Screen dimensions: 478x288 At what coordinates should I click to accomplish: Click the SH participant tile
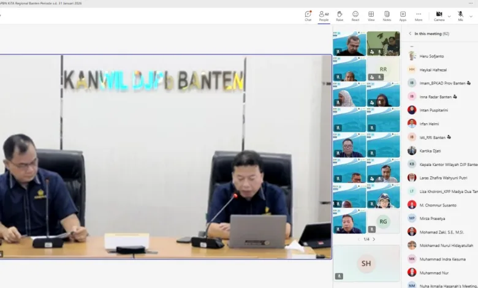pyautogui.click(x=366, y=263)
